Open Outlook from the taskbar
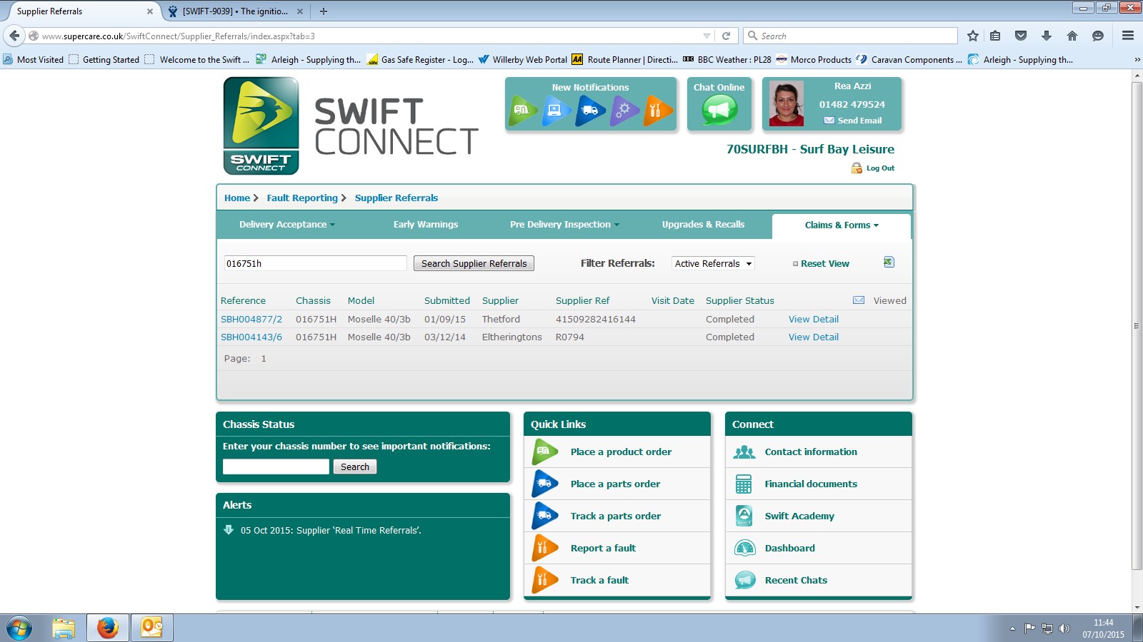1143x642 pixels. point(151,628)
